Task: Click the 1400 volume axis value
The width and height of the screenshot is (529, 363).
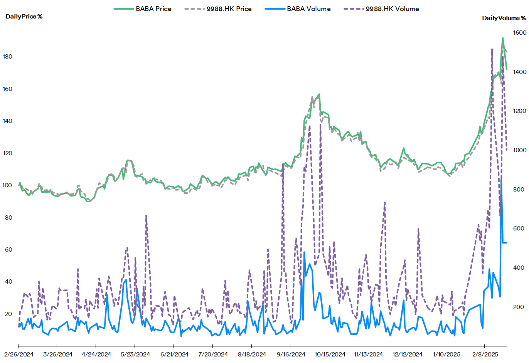Action: point(519,72)
